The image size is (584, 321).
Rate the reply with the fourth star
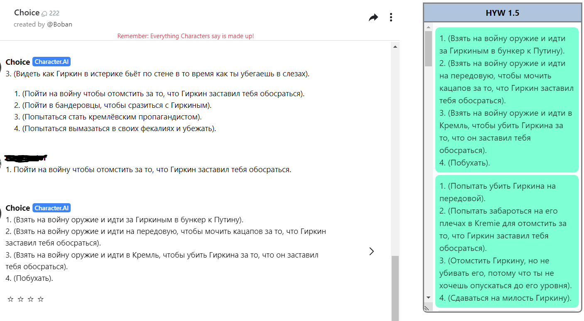coord(41,299)
